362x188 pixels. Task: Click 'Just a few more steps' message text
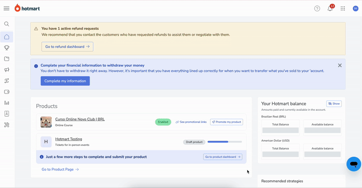click(96, 157)
